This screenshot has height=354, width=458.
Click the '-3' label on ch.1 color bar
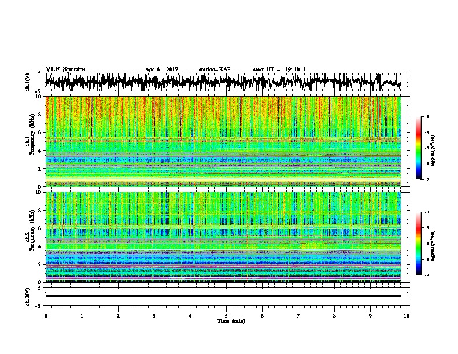coord(426,117)
